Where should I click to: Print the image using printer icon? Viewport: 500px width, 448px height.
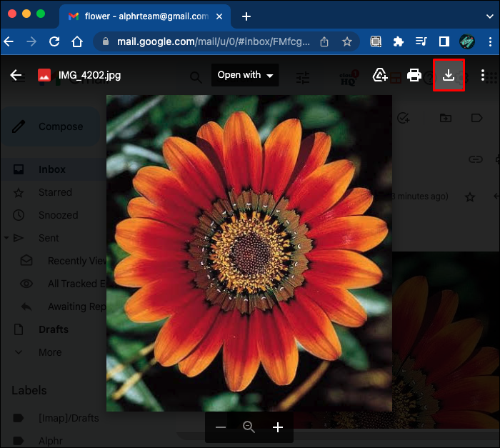coord(414,75)
